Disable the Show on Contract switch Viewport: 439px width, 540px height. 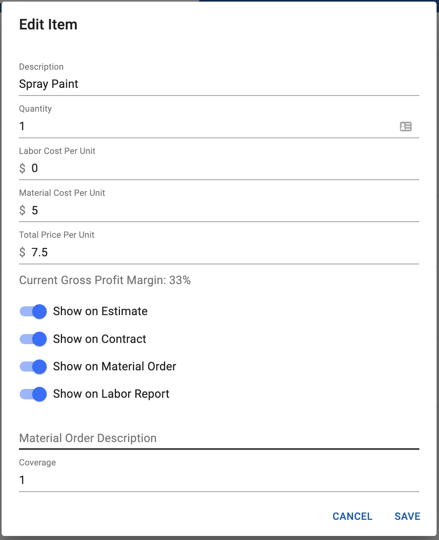[33, 339]
